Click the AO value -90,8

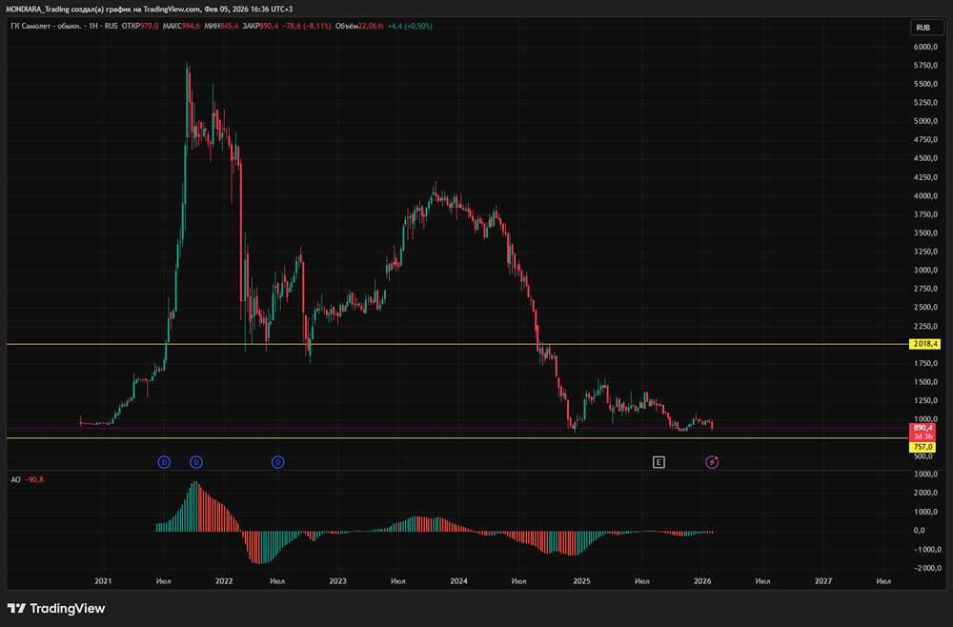pos(34,480)
